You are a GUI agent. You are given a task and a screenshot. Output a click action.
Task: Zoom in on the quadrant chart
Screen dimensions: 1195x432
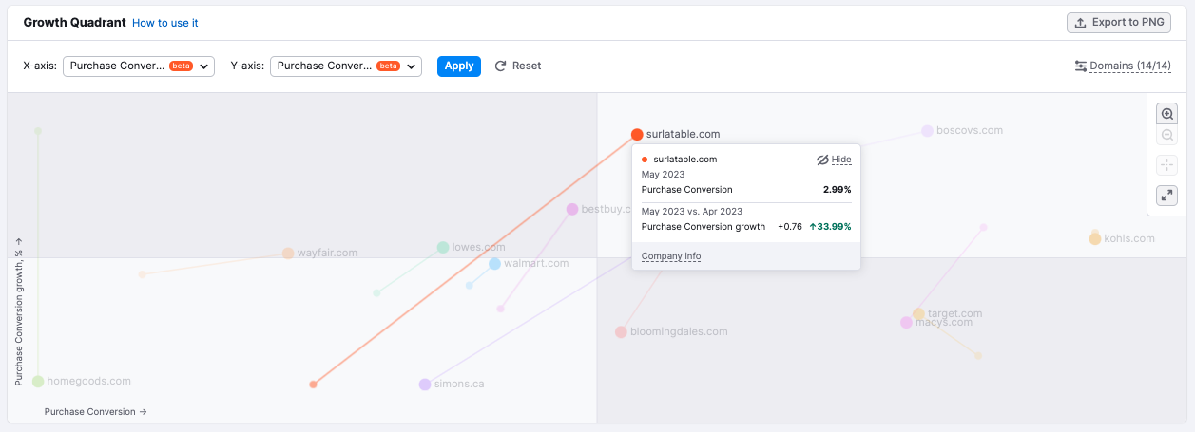1166,114
